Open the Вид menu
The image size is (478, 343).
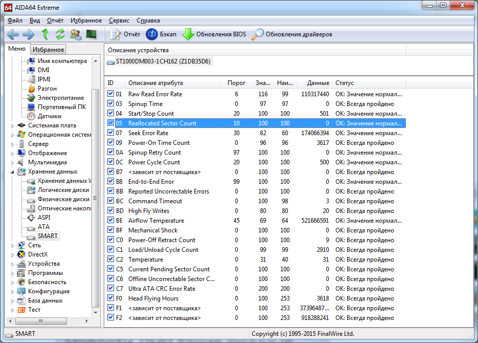35,20
